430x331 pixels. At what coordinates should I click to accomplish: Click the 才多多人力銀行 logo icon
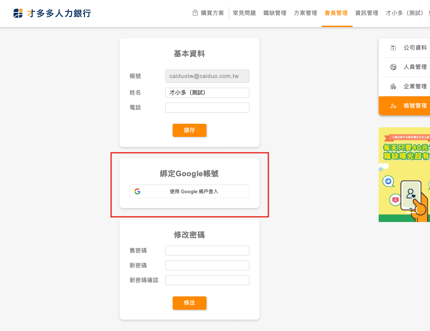point(18,13)
